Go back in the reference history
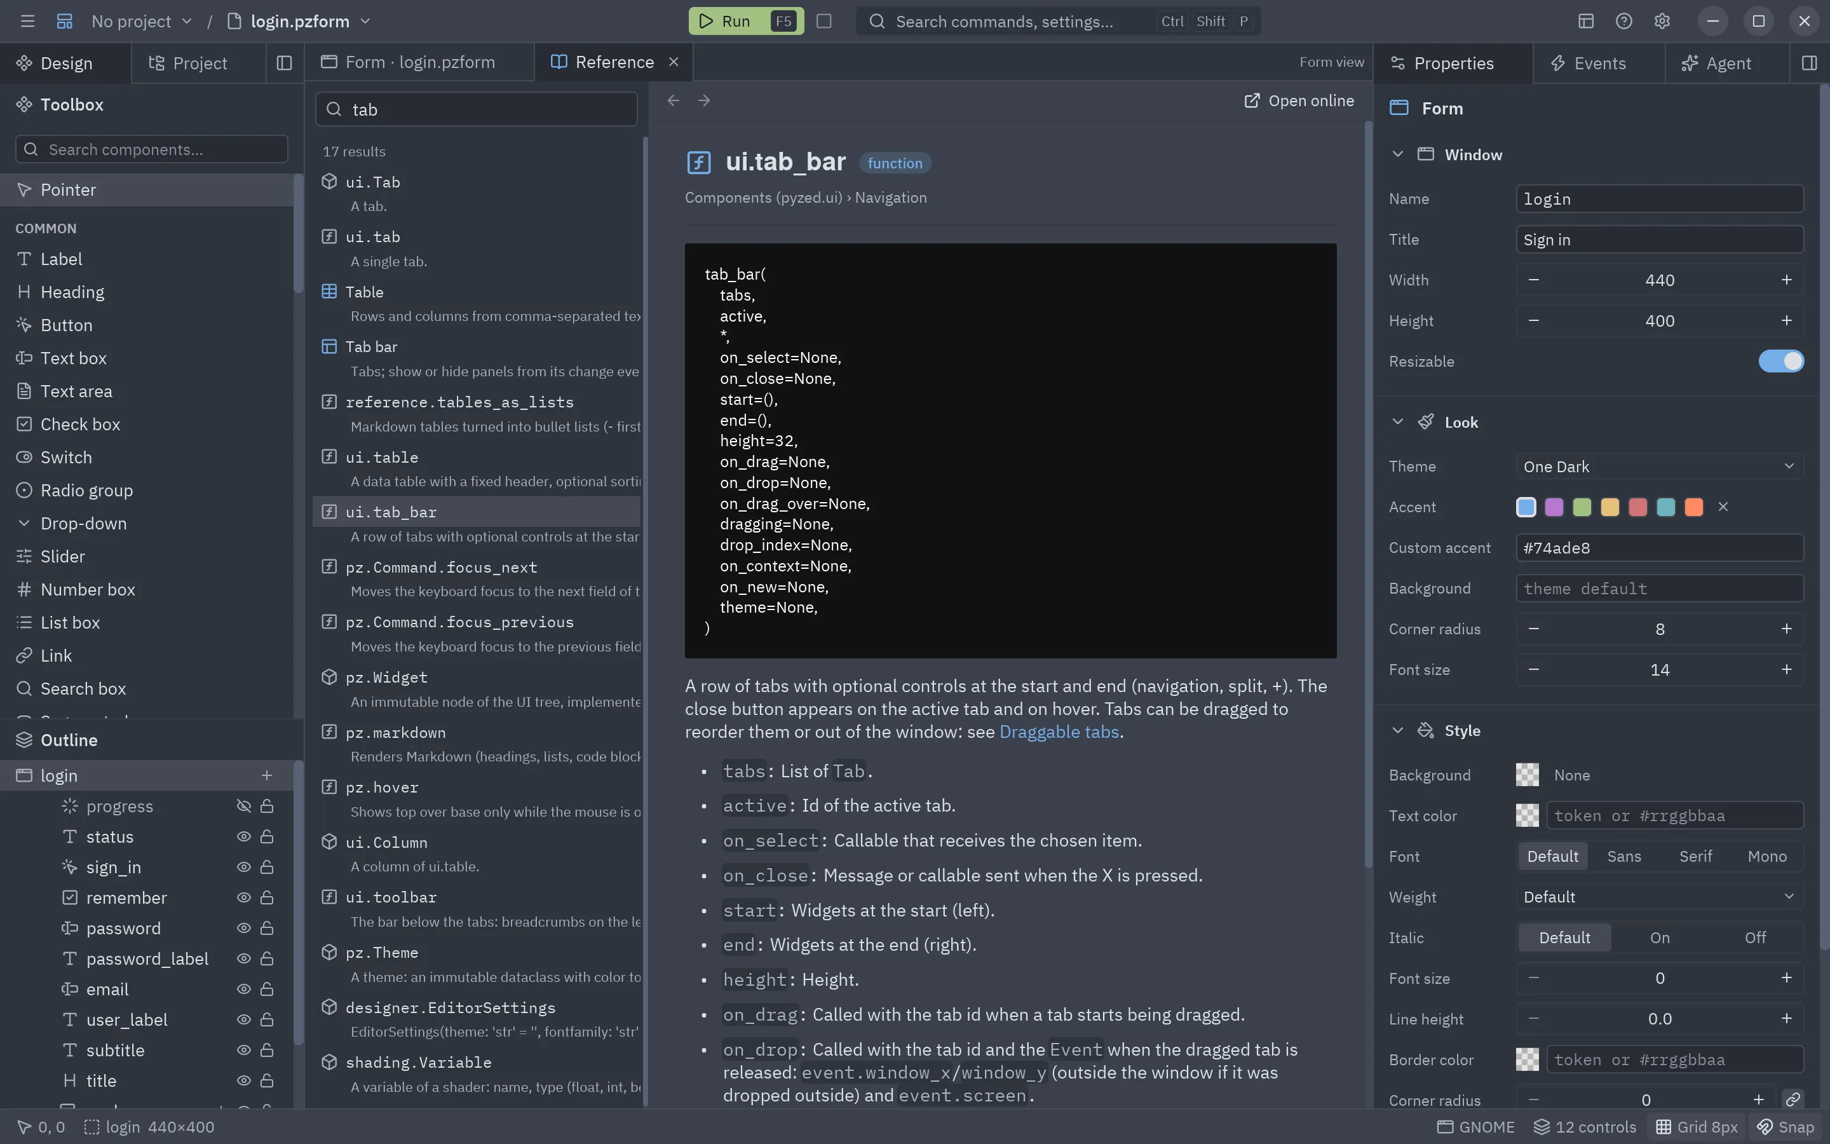The width and height of the screenshot is (1830, 1144). 673,100
